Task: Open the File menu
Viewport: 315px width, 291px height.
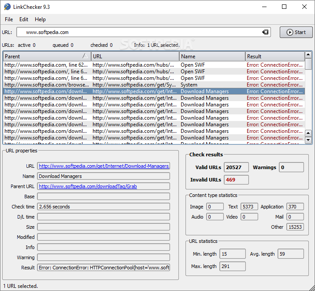Action: point(9,19)
